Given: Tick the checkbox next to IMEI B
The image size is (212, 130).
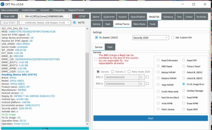Looking at the screenshot, I should (x=147, y=83).
